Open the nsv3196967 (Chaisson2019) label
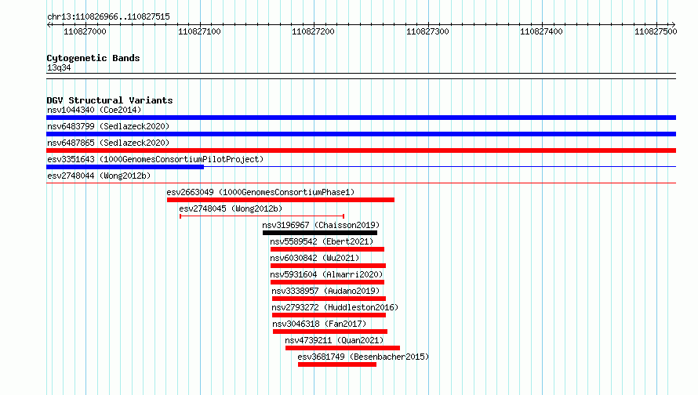Image resolution: width=698 pixels, height=395 pixels. (x=321, y=225)
